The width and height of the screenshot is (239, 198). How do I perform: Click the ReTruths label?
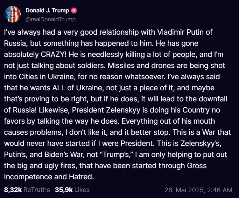pyautogui.click(x=37, y=190)
